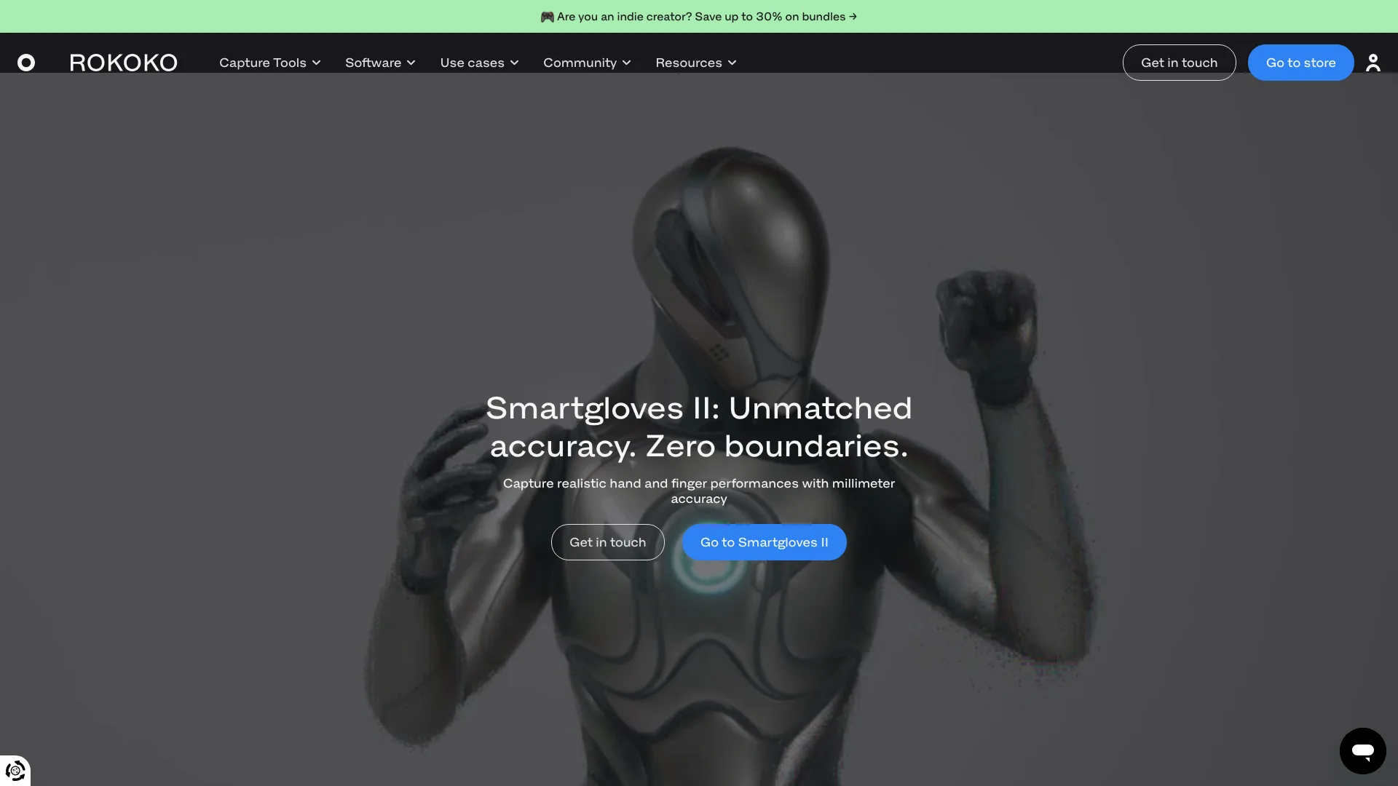The image size is (1398, 786).
Task: Open the indie creator bundle savings banner
Action: pyautogui.click(x=699, y=16)
